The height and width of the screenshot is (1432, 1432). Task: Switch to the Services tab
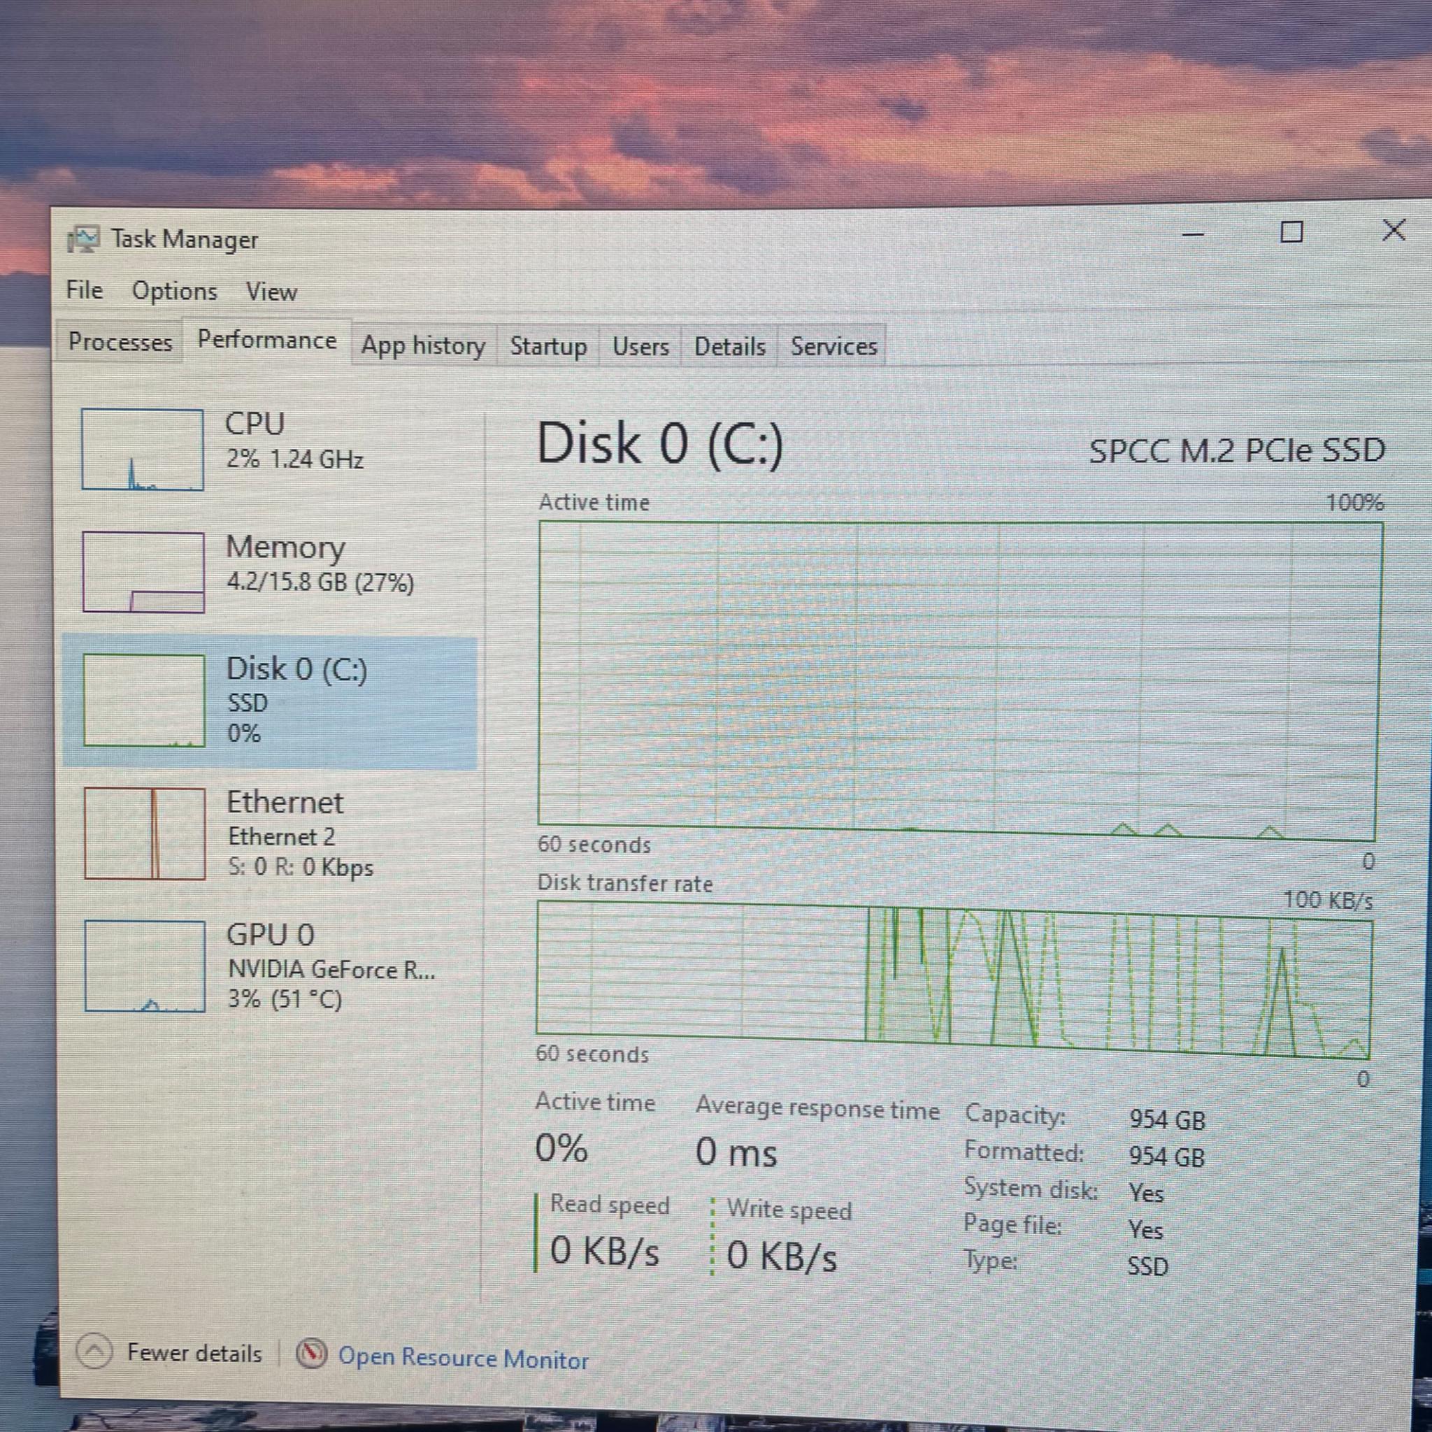(x=833, y=346)
